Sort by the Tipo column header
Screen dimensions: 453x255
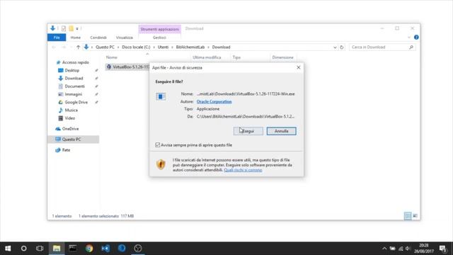pos(236,57)
